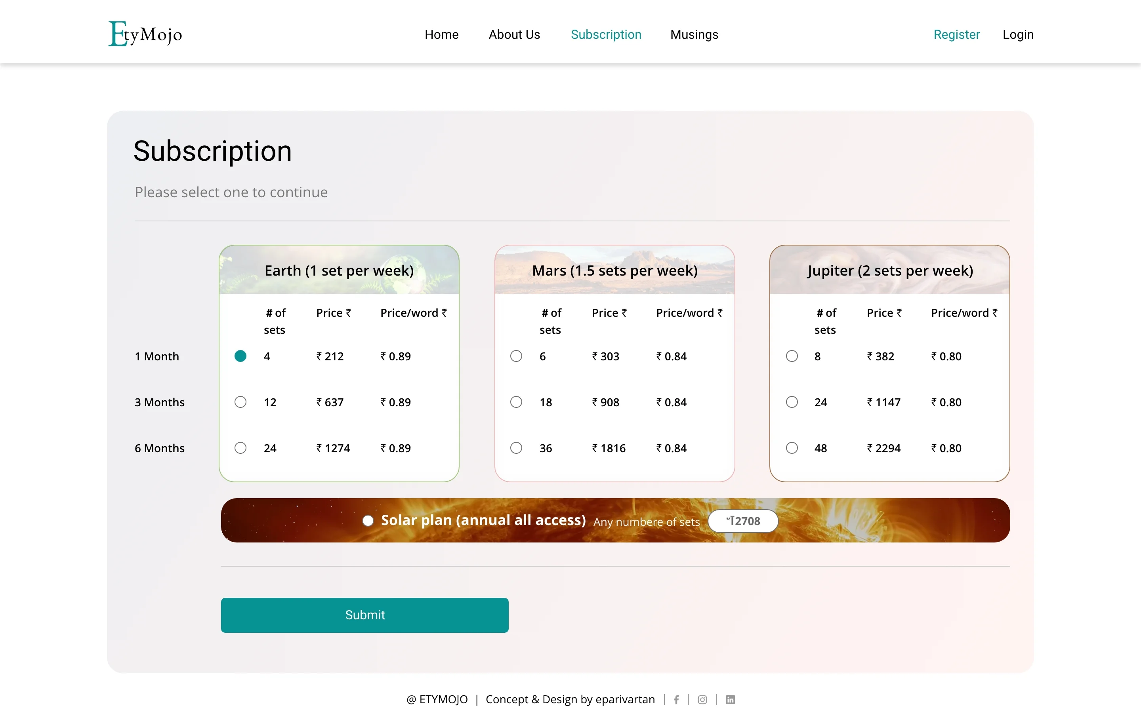This screenshot has height=727, width=1141.
Task: Click the '1 Month' row label
Action: pos(157,356)
